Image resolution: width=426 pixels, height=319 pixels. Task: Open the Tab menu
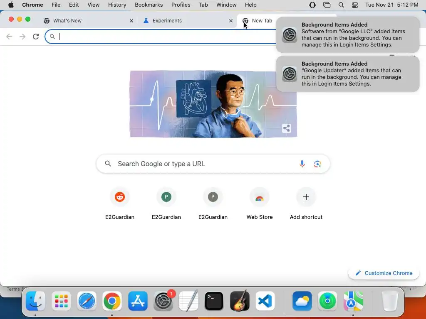203,5
